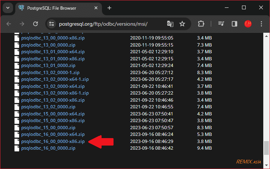Open the tab search dropdown chevron
This screenshot has height=169, width=270.
click(x=8, y=8)
